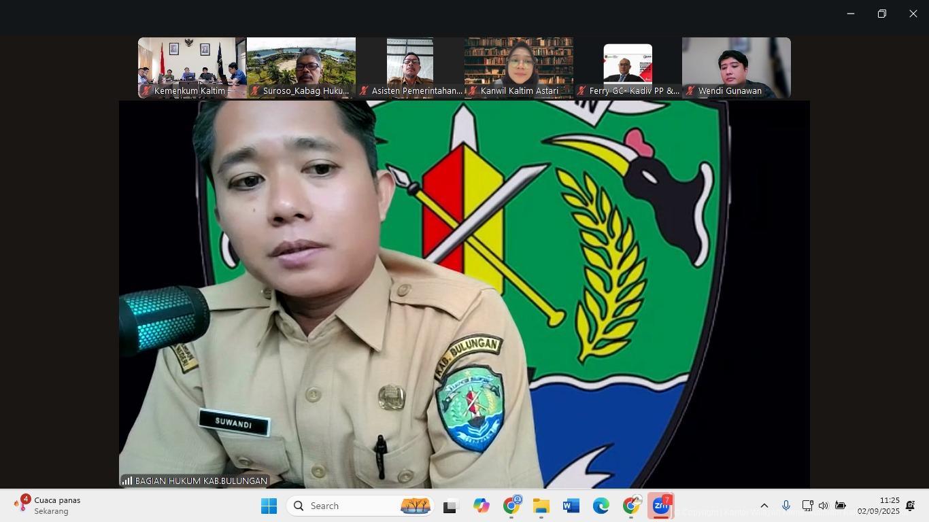
Task: Open Chrome icon between Edge and Zoom
Action: [x=631, y=506]
